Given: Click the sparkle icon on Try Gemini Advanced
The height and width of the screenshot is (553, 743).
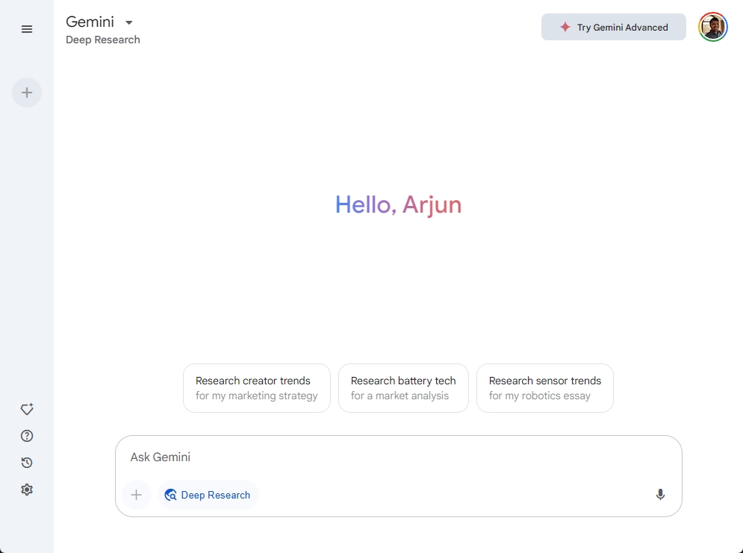Looking at the screenshot, I should click(x=565, y=27).
